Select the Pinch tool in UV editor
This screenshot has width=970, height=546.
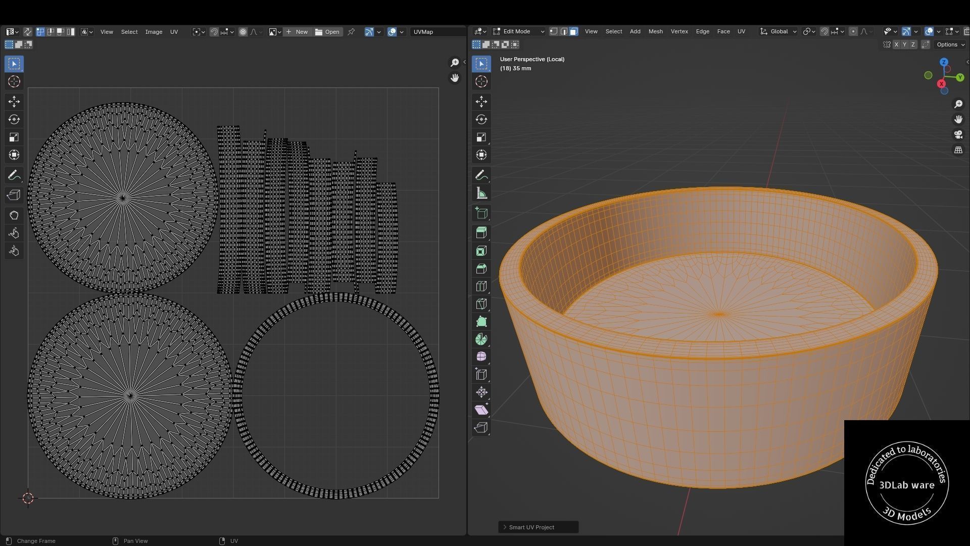14,251
